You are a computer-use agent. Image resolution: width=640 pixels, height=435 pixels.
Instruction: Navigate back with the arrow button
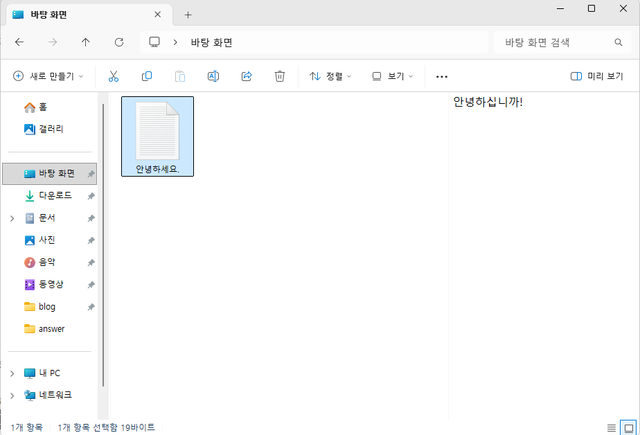(19, 42)
